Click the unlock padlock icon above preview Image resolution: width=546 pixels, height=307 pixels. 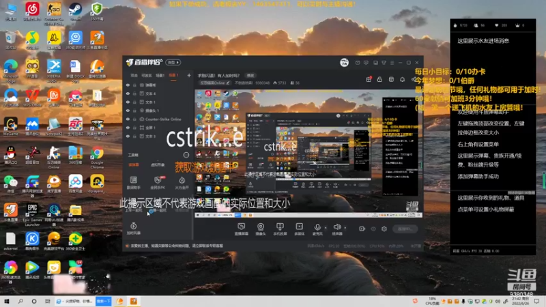coord(379,79)
